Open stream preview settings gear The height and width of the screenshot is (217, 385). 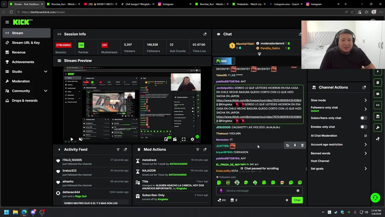click(192, 139)
